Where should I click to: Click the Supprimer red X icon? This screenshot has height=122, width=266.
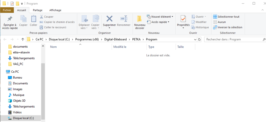click(109, 19)
